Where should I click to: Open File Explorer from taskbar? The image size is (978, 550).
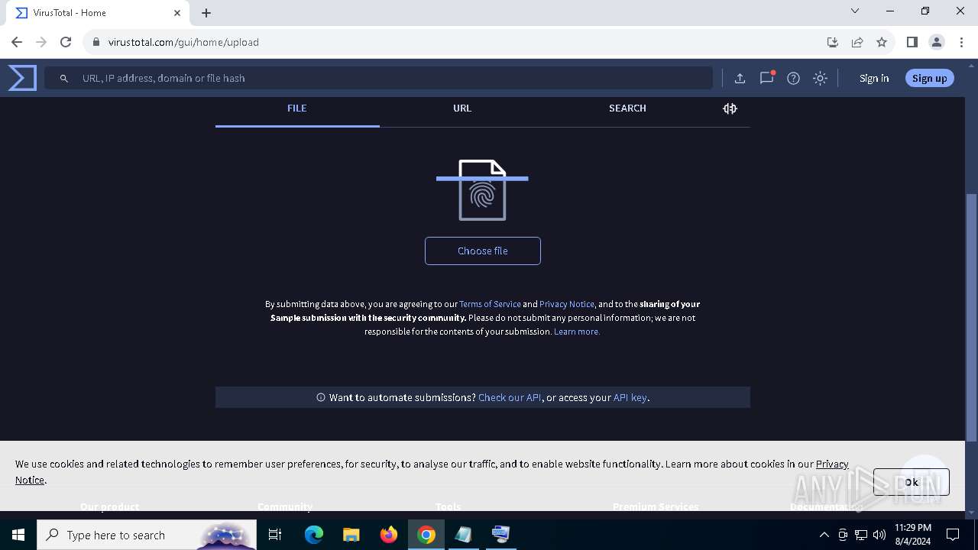point(351,535)
